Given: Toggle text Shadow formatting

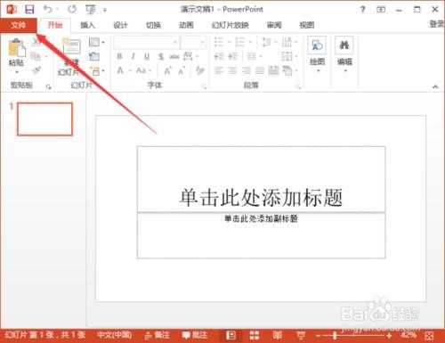Looking at the screenshot, I should tap(161, 56).
